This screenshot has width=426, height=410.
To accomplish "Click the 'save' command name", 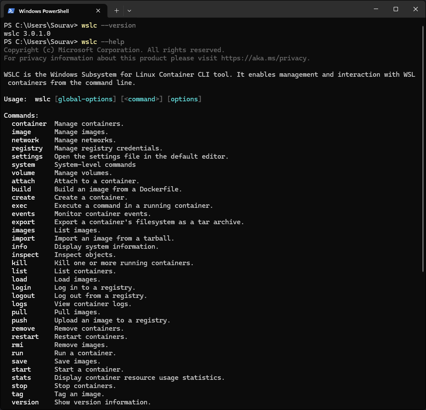I will (19, 361).
